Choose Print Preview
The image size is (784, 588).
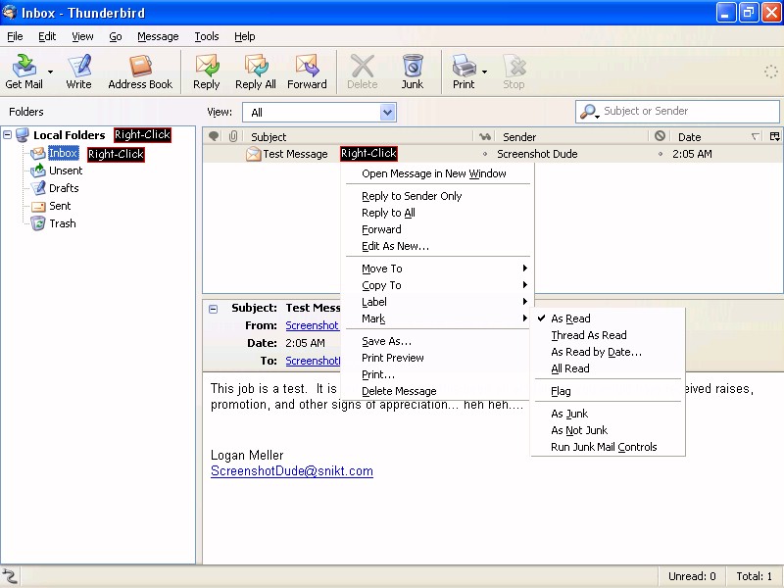(x=437, y=358)
